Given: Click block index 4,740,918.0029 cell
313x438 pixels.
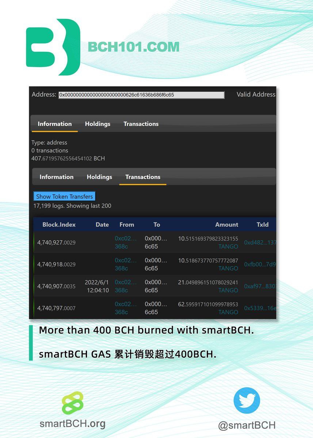Looking at the screenshot, I should [x=56, y=264].
